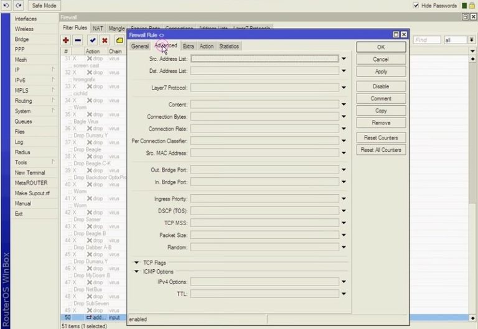Click the OK button
Viewport: 478px width, 329px height.
click(381, 47)
